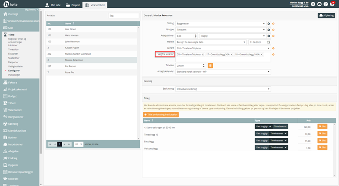The image size is (339, 186).
Task: Click Tilføj omkostning fra skabelon button
Action: (161, 115)
